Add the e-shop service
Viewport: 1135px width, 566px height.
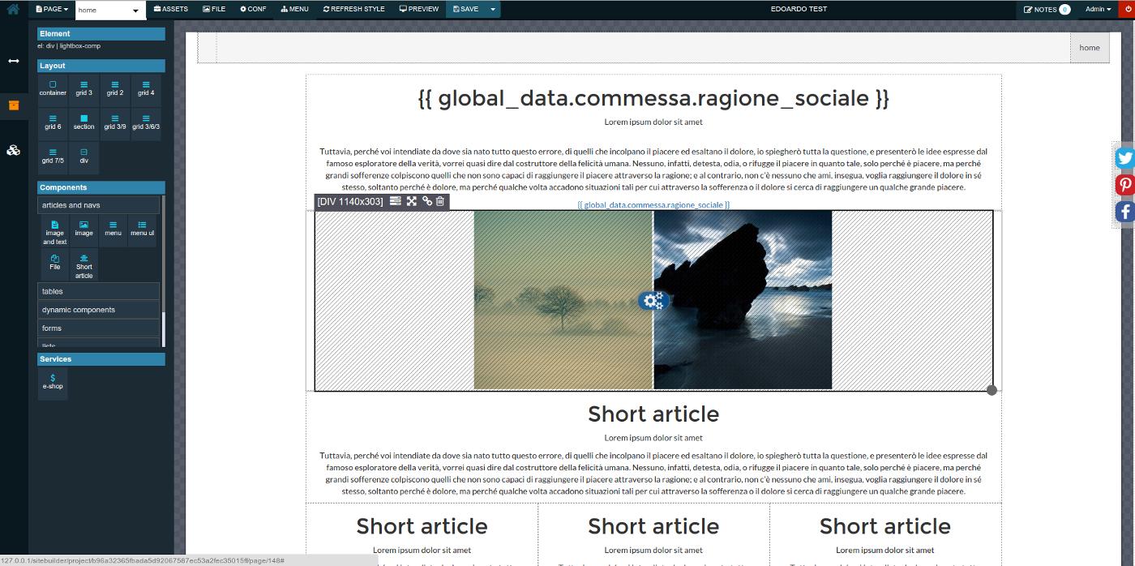(53, 383)
